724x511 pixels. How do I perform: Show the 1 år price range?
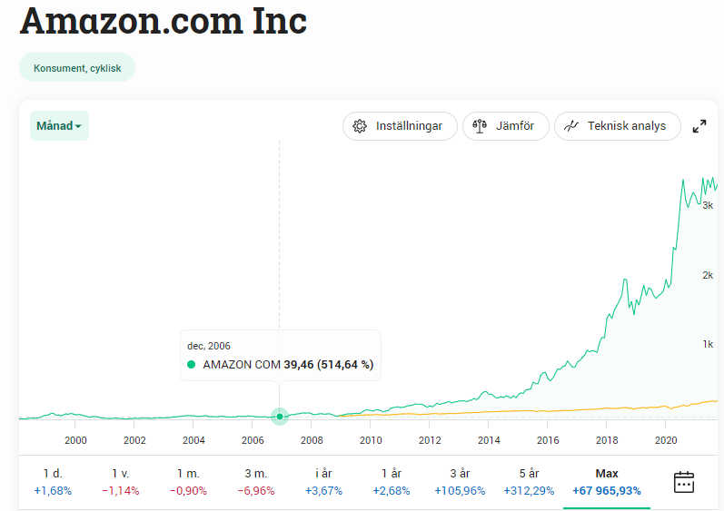392,482
